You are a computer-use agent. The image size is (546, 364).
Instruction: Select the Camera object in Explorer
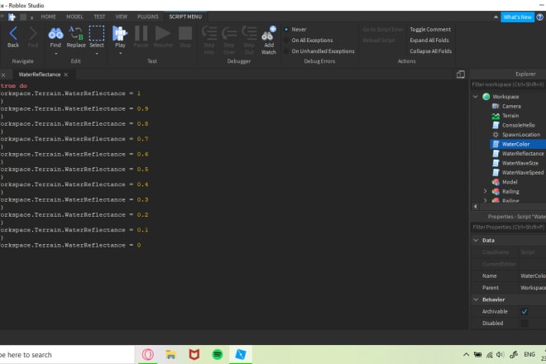(x=511, y=106)
